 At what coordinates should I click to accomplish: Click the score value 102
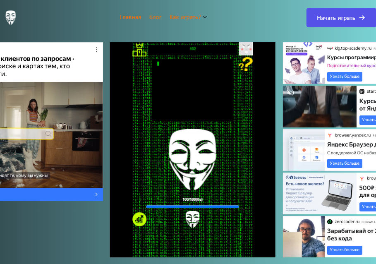click(x=193, y=49)
